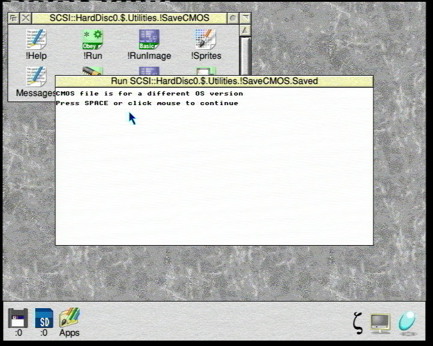Click the filer window scroll up arrow
Screen dimensions: 433x346
[245, 31]
